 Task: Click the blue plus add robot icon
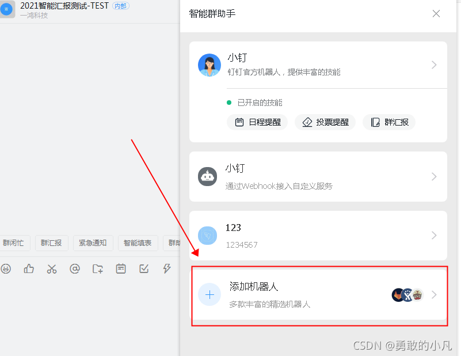(x=209, y=294)
